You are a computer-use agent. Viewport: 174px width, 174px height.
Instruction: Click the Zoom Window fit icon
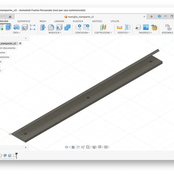[88, 147]
